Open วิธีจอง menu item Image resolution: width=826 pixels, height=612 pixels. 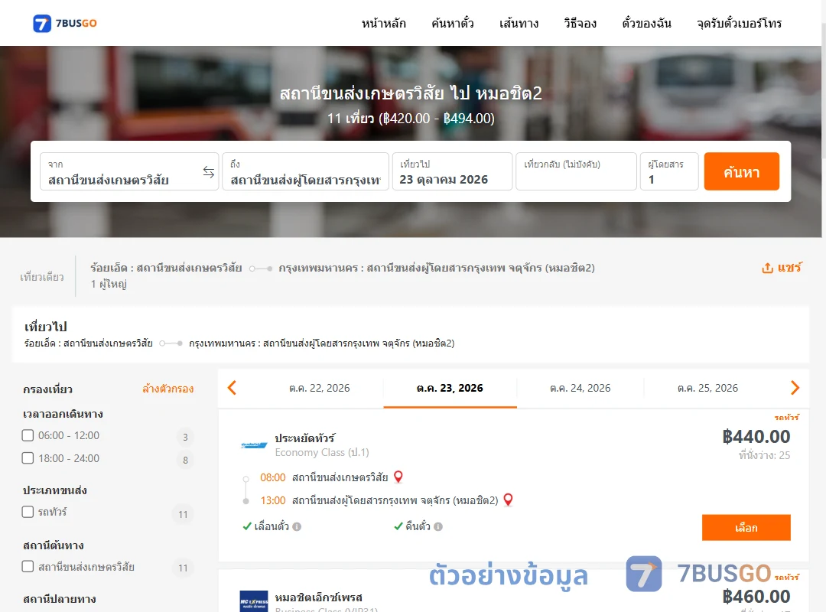(580, 23)
